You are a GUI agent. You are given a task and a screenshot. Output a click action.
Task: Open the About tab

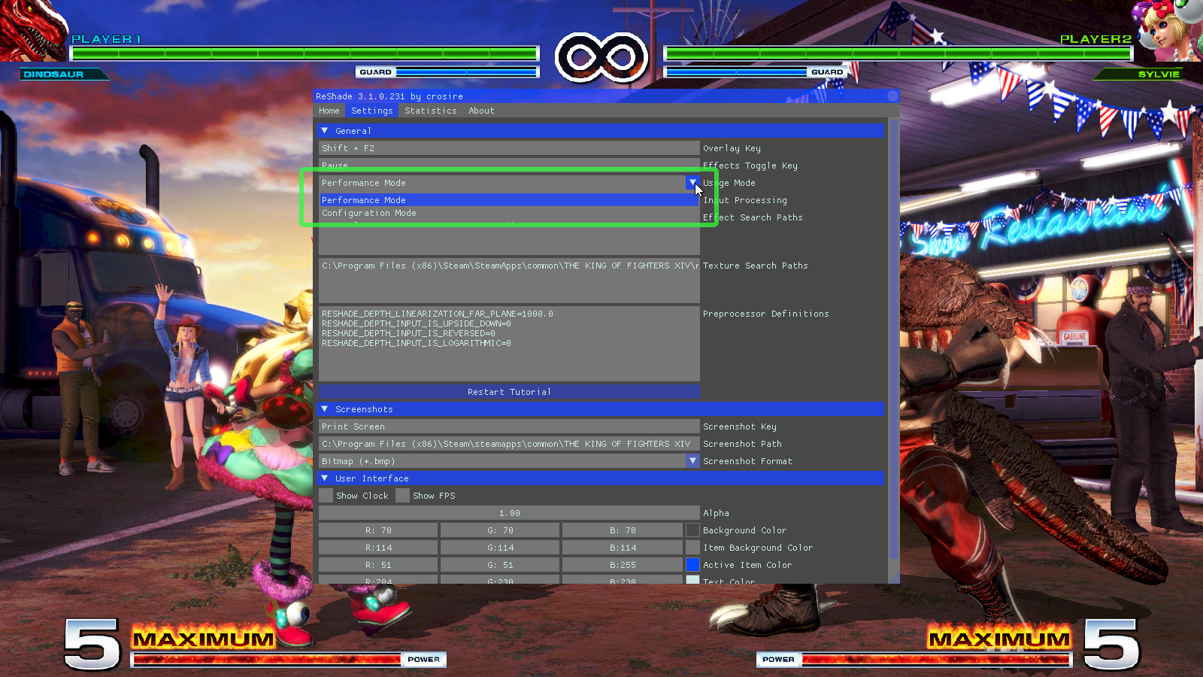click(x=482, y=111)
